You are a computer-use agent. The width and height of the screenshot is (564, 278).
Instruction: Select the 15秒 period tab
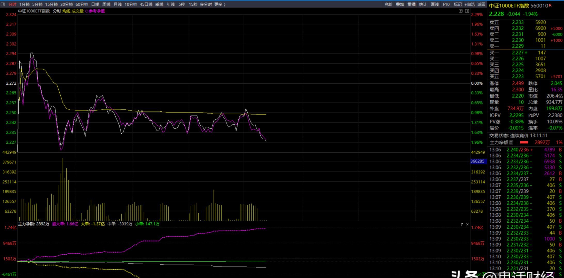click(x=193, y=4)
